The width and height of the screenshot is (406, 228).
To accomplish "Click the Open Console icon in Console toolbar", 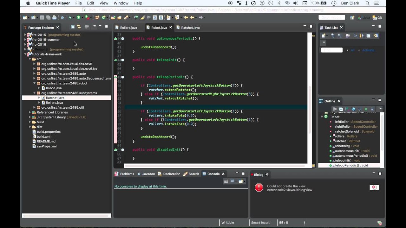I will tap(241, 181).
